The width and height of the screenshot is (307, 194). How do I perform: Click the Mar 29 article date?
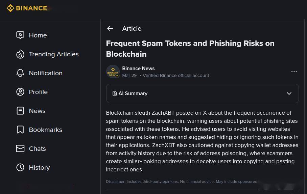(129, 76)
